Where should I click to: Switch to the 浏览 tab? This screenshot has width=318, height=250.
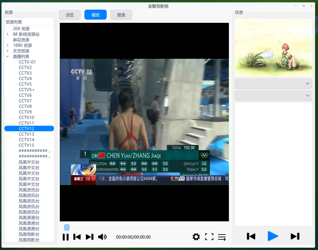[x=70, y=15]
